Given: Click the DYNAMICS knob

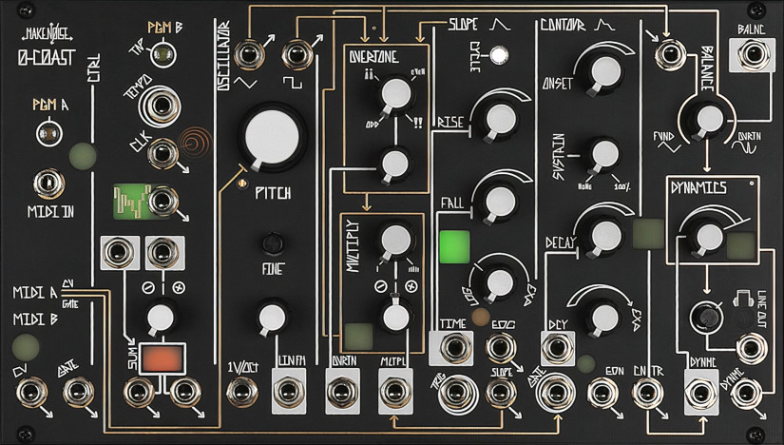Looking at the screenshot, I should click(x=710, y=238).
